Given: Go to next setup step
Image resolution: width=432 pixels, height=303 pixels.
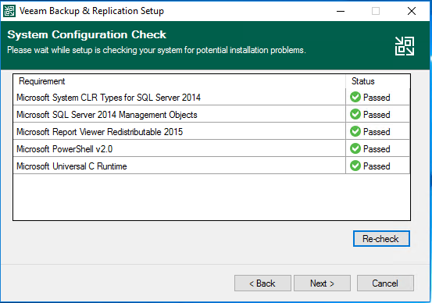Looking at the screenshot, I should [322, 283].
